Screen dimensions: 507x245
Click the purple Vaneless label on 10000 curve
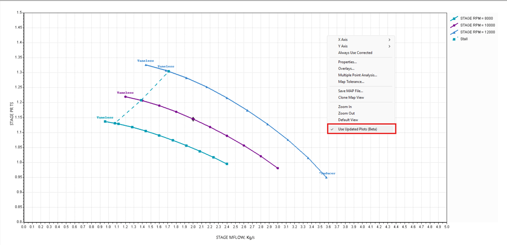(x=125, y=93)
